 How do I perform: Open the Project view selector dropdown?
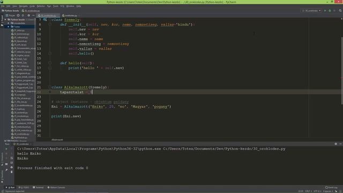[x=10, y=16]
